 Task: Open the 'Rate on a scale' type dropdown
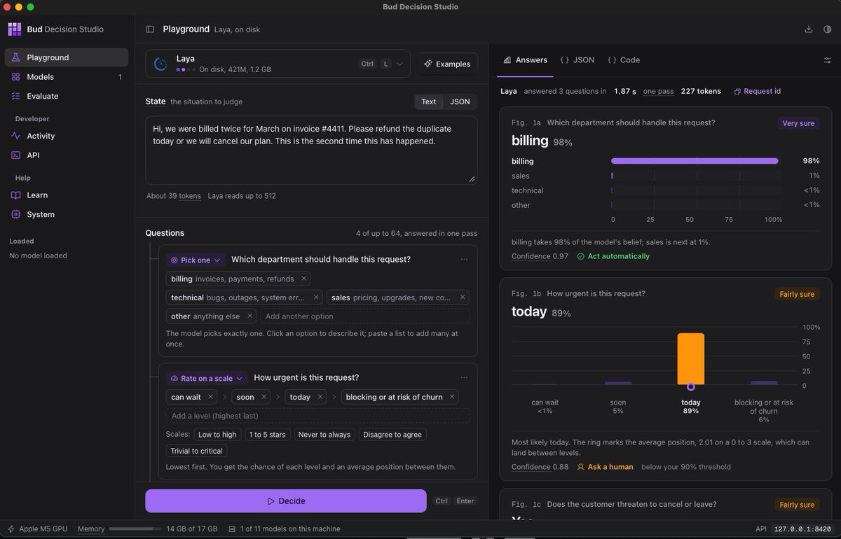(207, 378)
